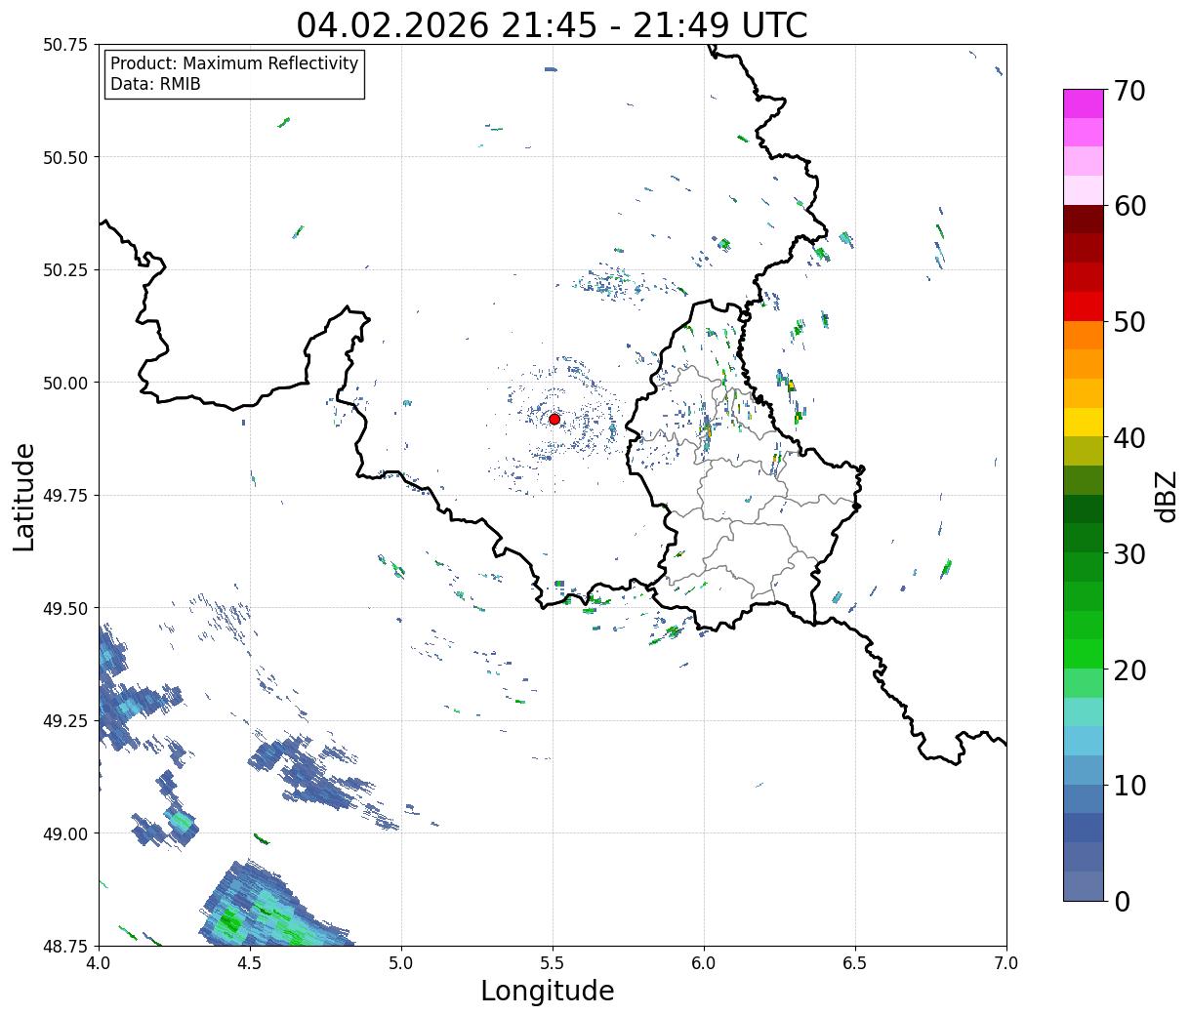
Task: Click the 'Data: RMIB' label
Action: [155, 85]
